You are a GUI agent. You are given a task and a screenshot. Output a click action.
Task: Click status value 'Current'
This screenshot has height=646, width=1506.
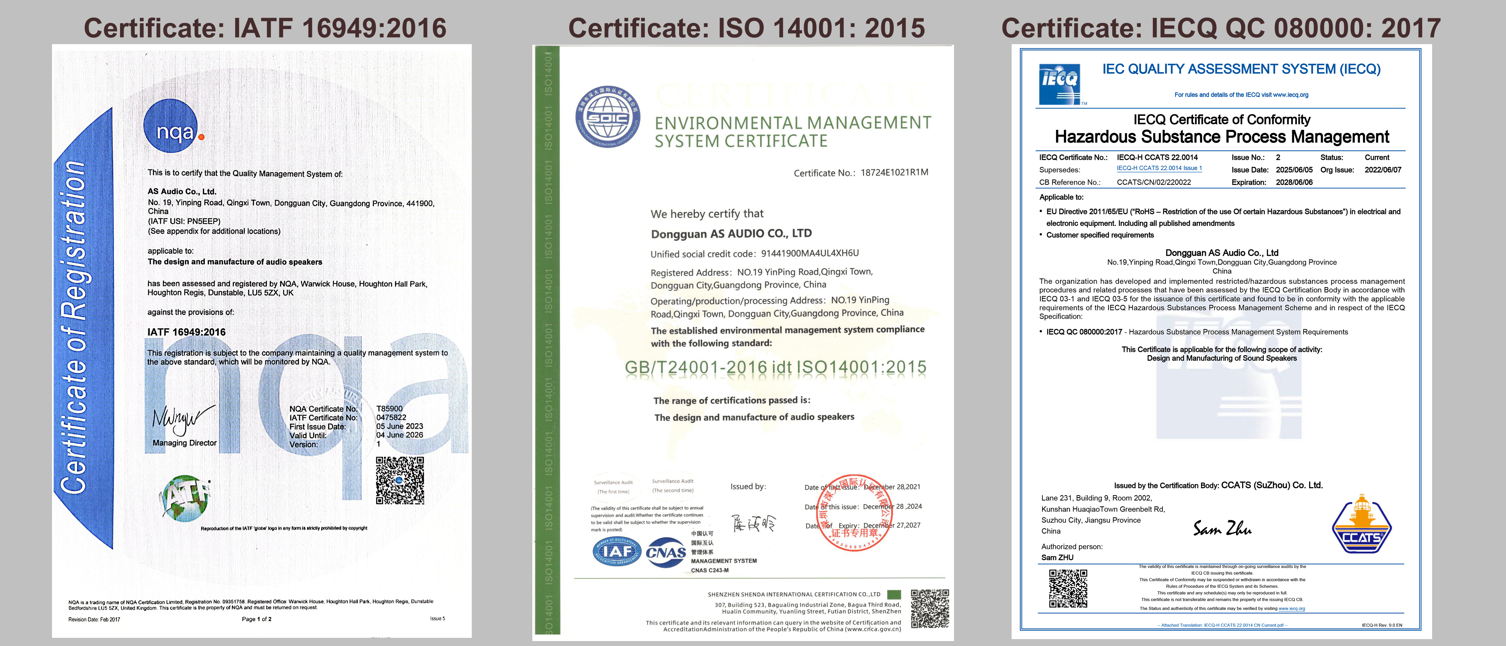(1377, 157)
